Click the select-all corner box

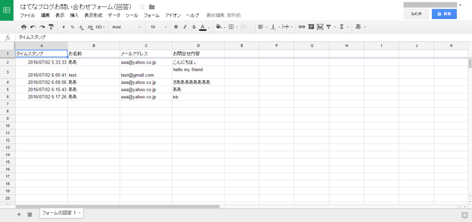(x=7, y=46)
